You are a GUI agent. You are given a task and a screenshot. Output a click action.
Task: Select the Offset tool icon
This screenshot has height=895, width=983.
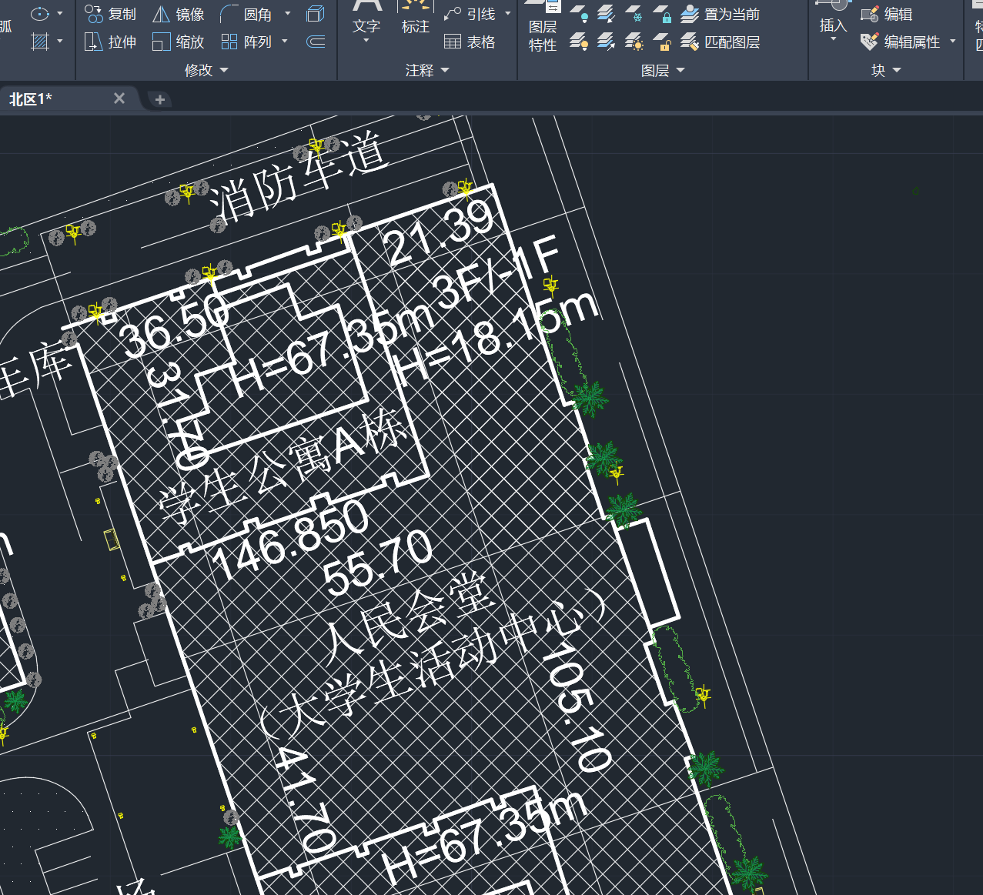[316, 42]
